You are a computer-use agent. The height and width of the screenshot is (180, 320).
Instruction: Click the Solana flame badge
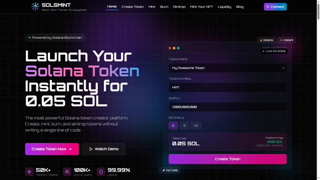coord(266,40)
